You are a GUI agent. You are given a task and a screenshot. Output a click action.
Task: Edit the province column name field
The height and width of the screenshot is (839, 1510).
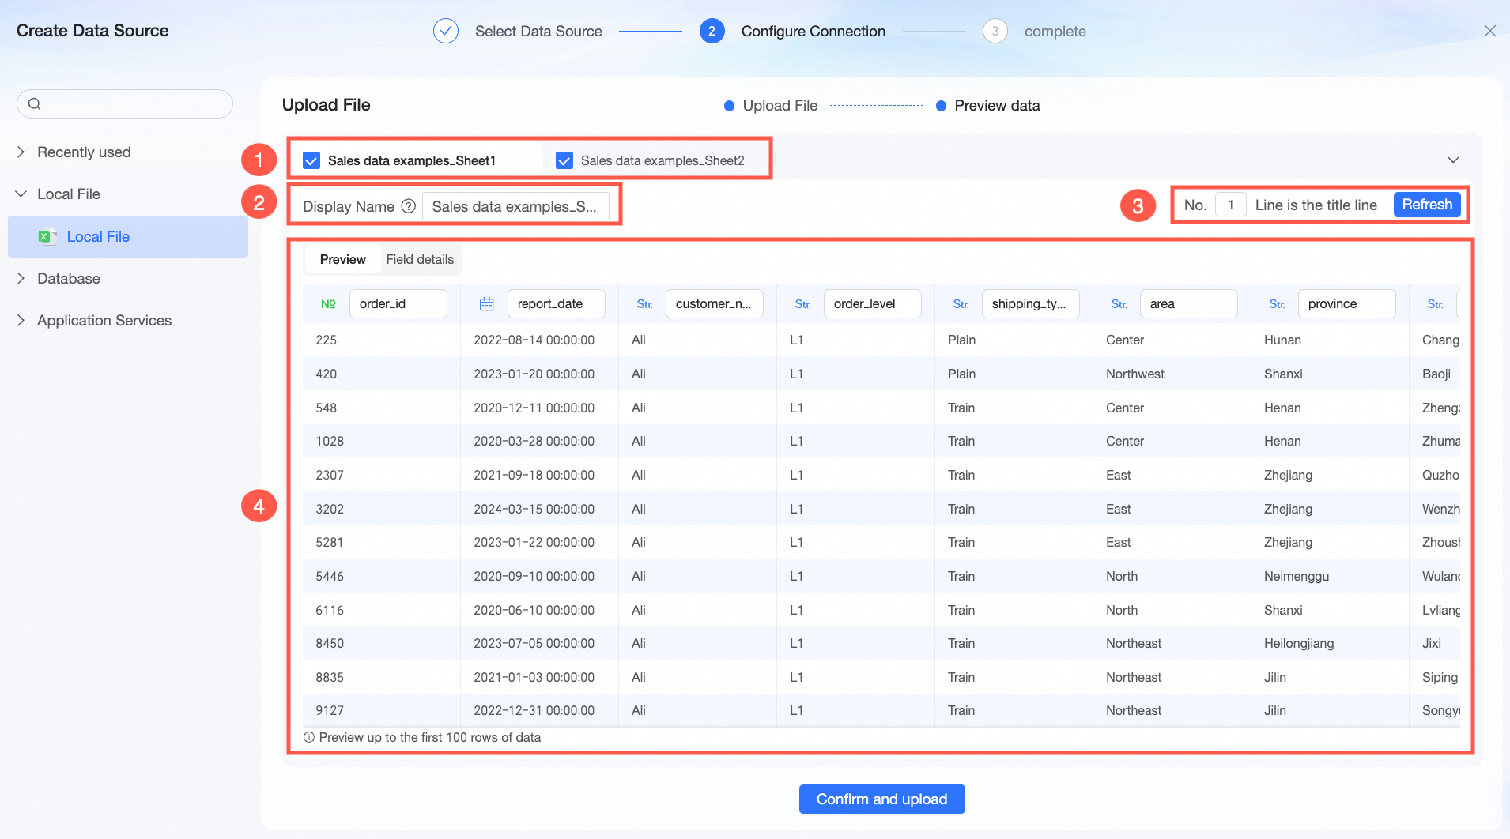pyautogui.click(x=1347, y=303)
